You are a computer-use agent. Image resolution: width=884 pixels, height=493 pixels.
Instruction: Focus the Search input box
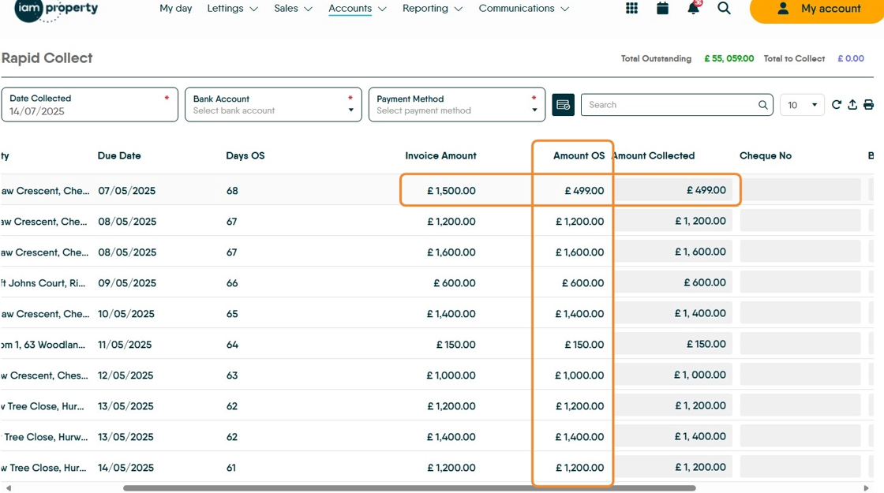(671, 105)
